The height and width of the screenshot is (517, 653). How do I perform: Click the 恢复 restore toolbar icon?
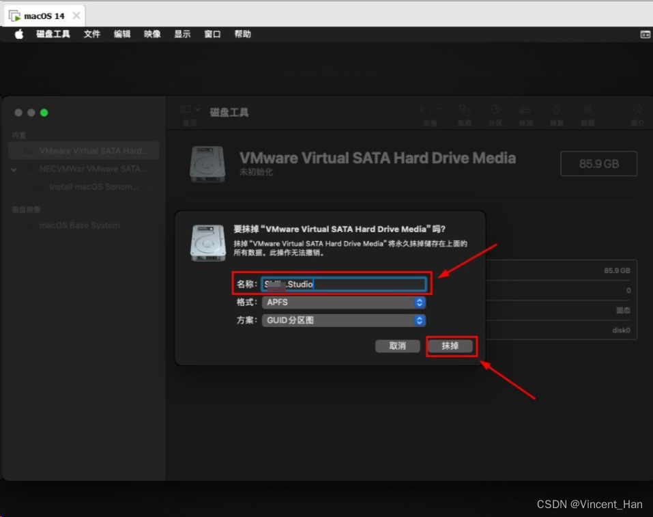point(556,110)
